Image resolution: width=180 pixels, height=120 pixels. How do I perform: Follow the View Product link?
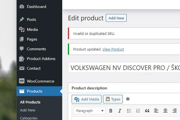point(113,49)
